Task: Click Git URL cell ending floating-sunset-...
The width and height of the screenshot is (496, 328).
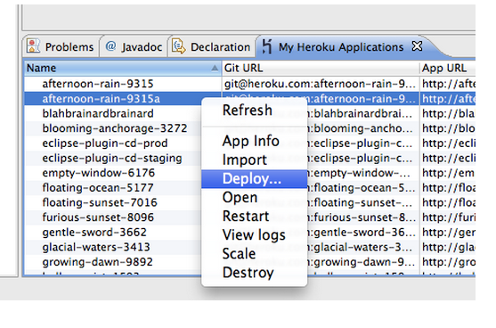Action: (x=362, y=202)
